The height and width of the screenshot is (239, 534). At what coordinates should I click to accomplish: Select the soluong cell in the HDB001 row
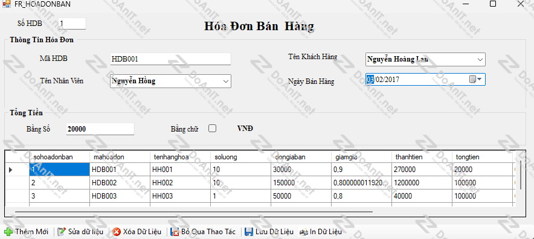coord(241,169)
